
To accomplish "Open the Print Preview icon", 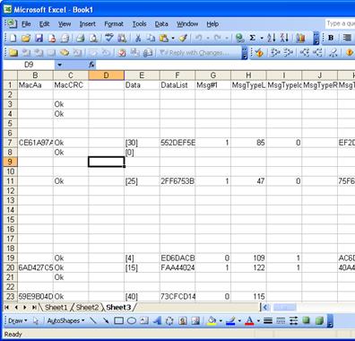I will click(x=93, y=38).
